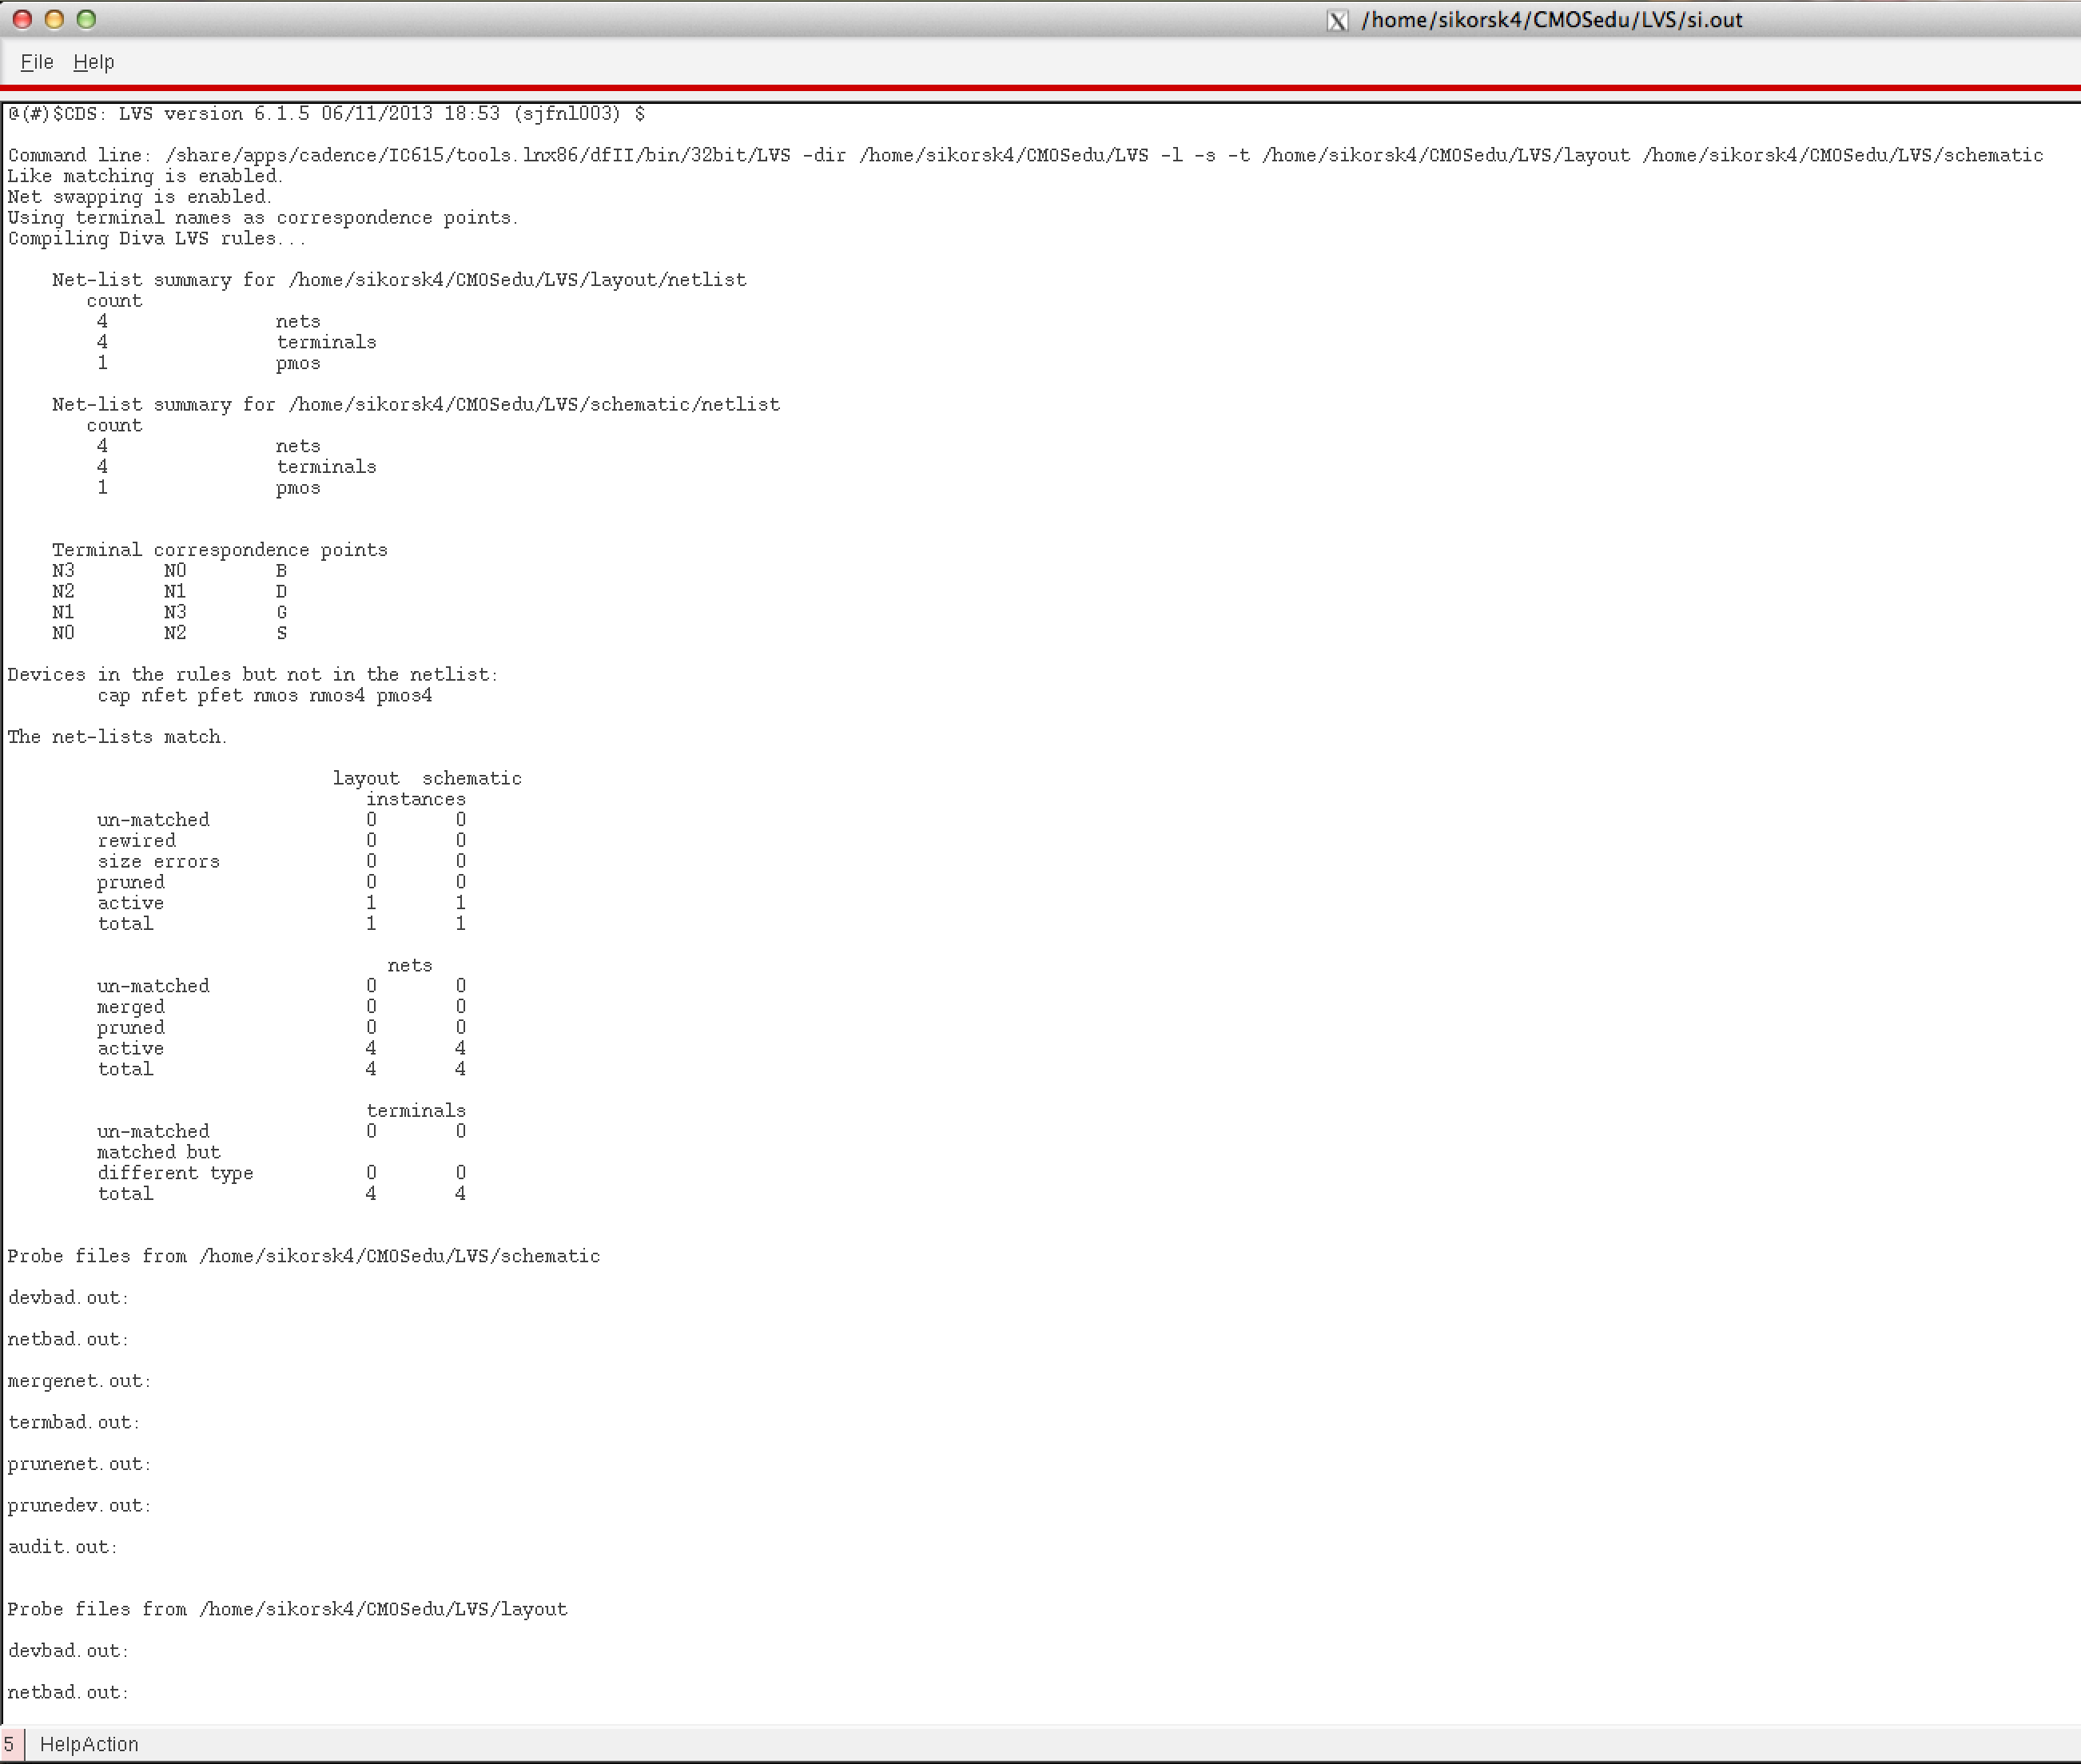Click the 'nets' section heading above merged

pos(410,966)
